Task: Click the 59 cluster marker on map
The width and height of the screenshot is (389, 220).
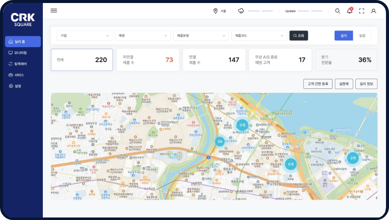Action: pyautogui.click(x=220, y=142)
